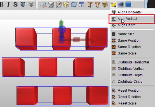
Task: Click the blue cylinder shape icon
Action: point(81,4)
